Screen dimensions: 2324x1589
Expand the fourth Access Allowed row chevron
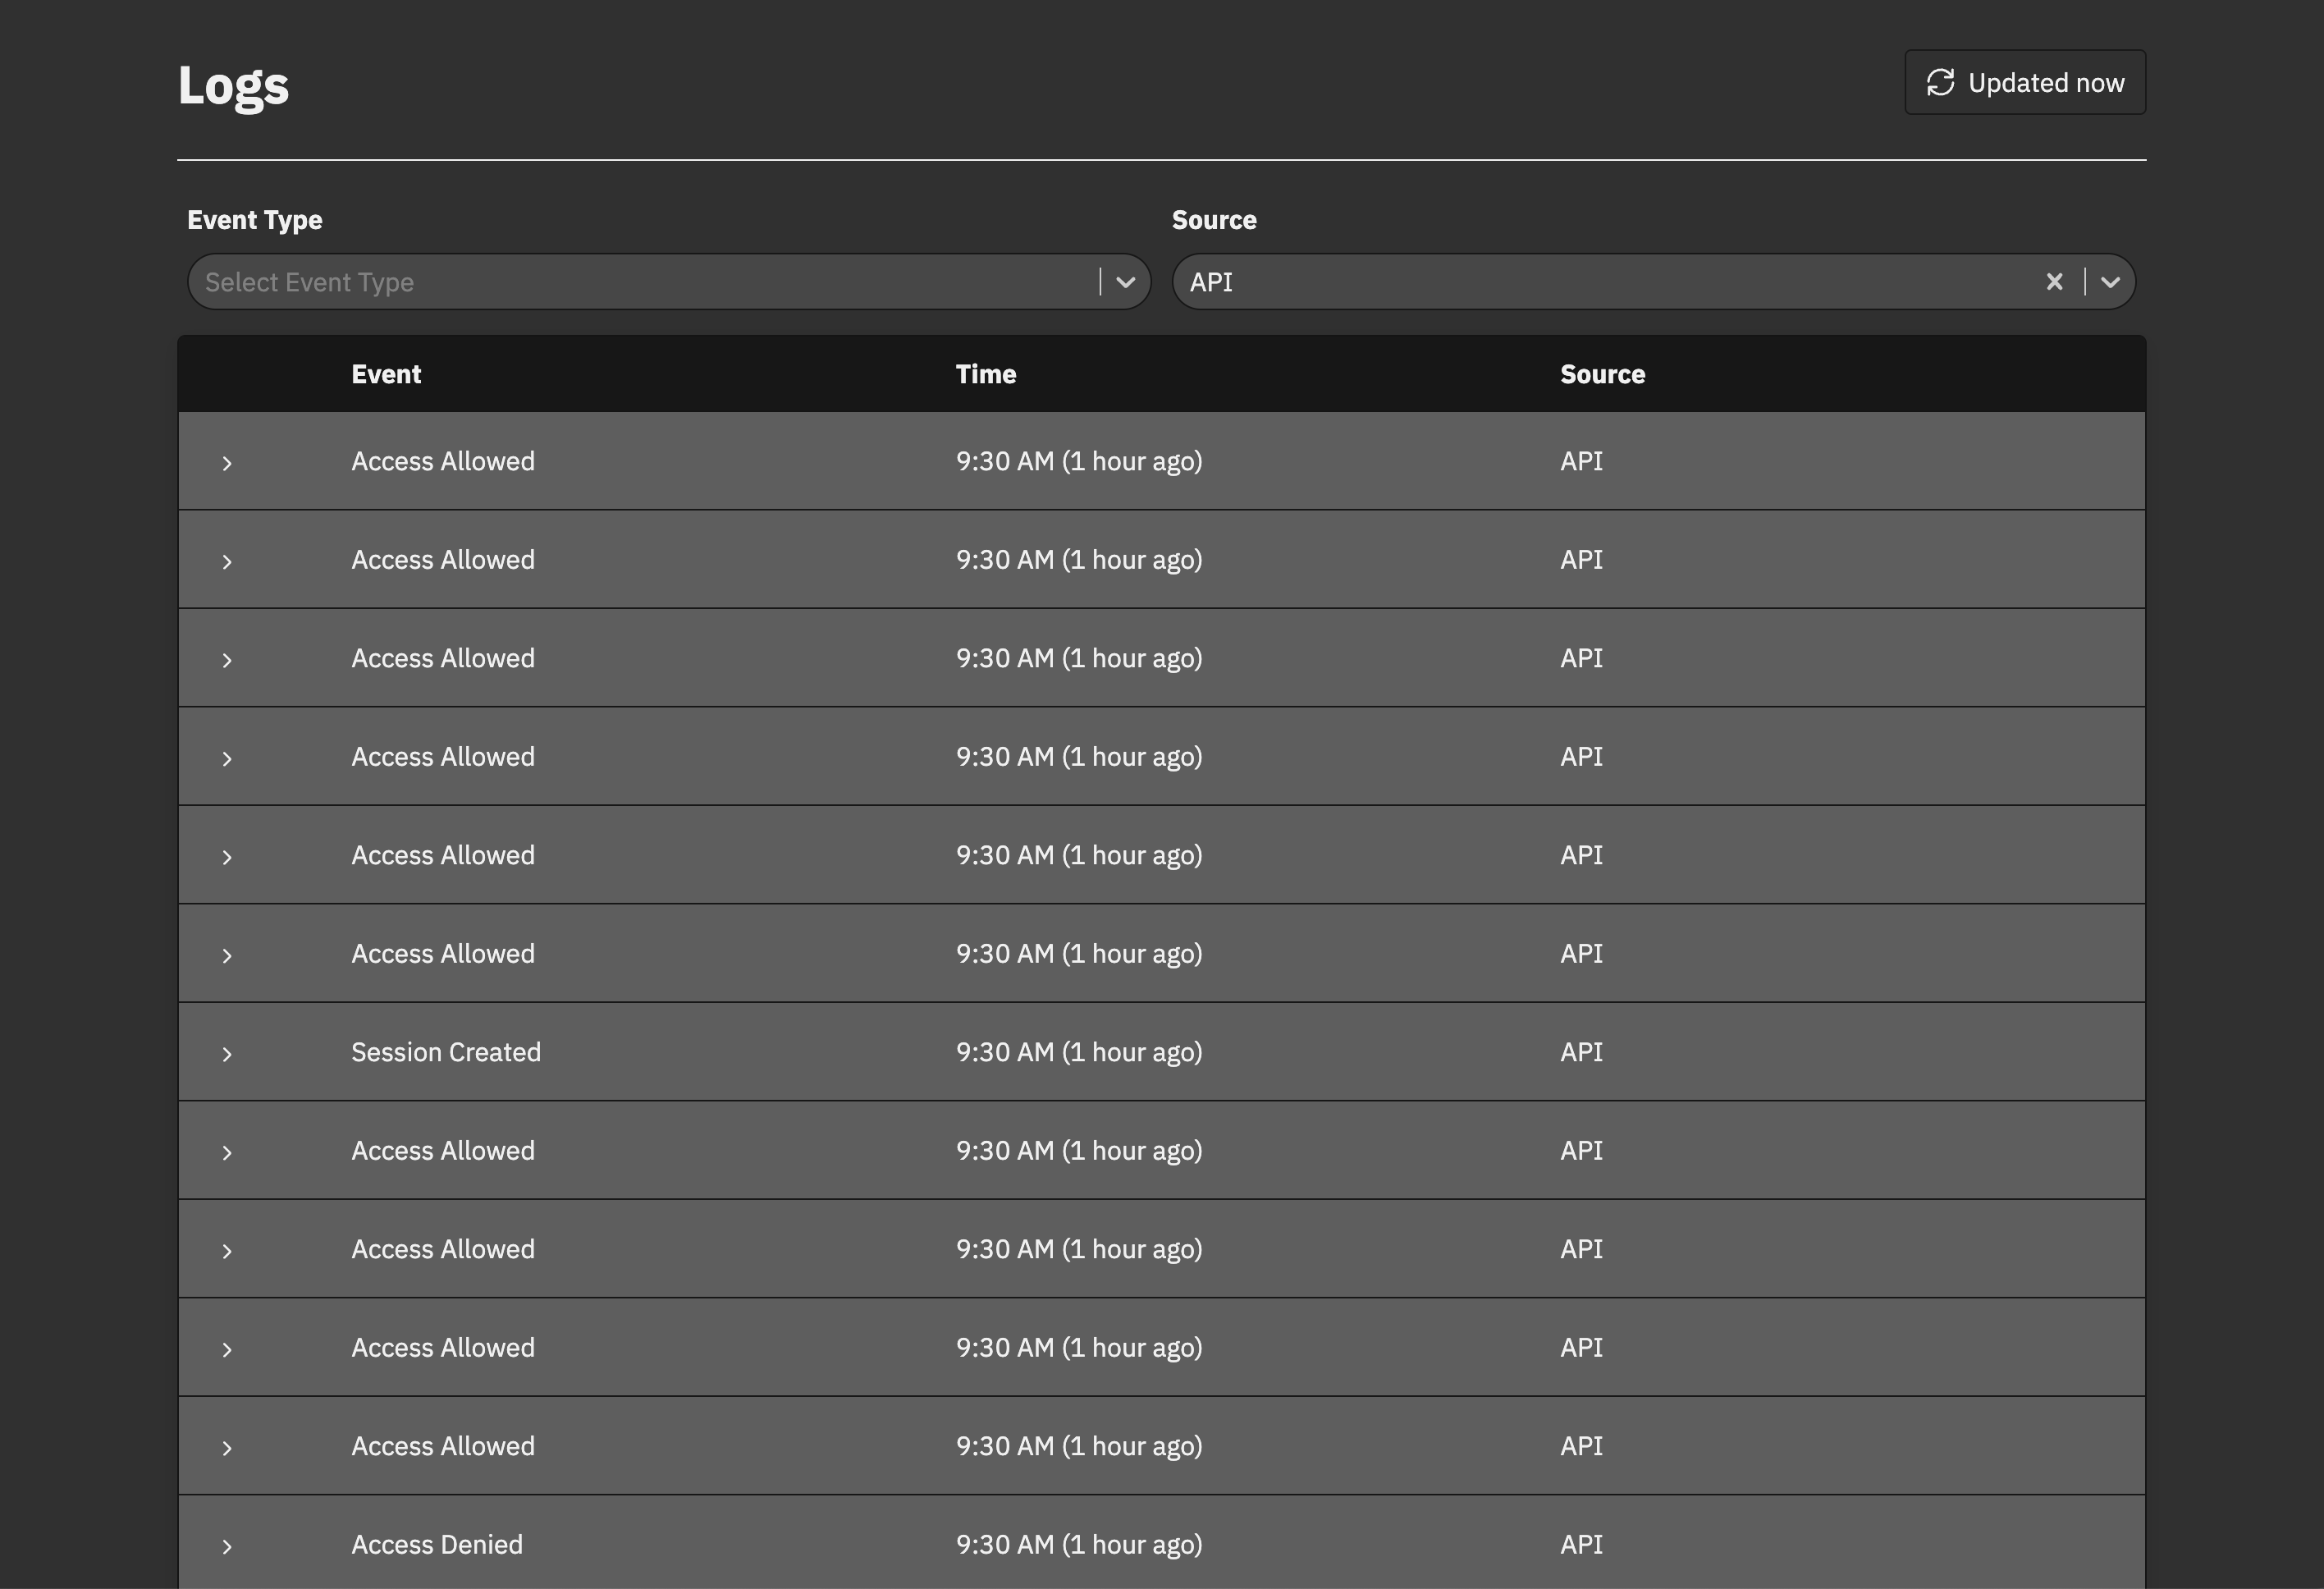[227, 759]
